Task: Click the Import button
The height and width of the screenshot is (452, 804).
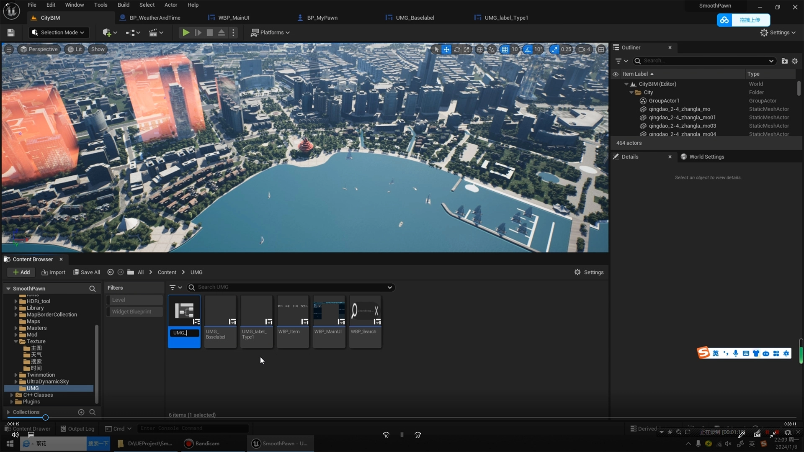Action: [x=54, y=272]
